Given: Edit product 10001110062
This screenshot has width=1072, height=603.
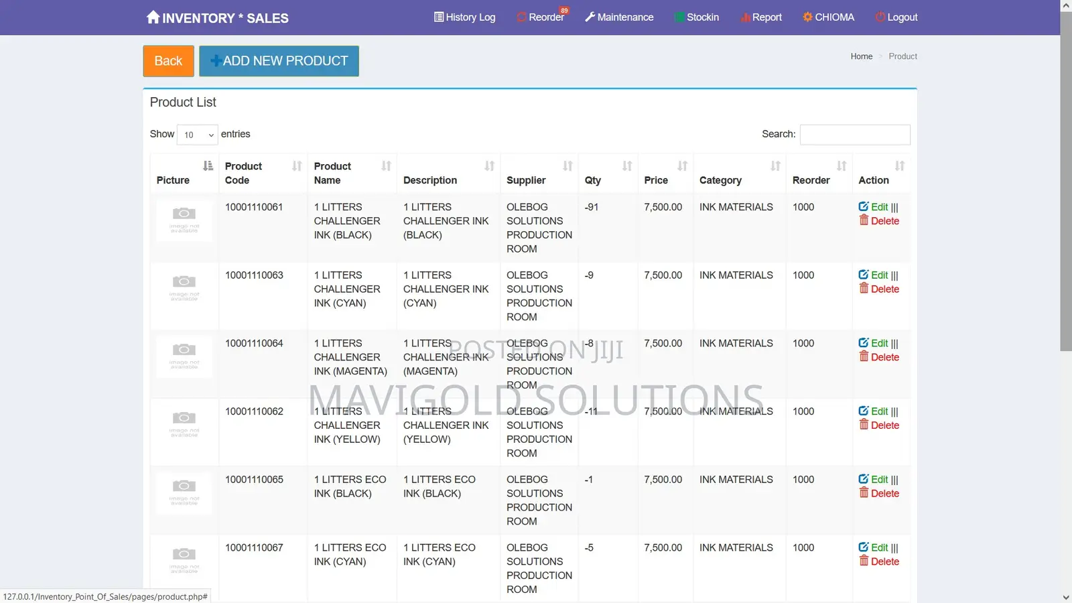Looking at the screenshot, I should (x=873, y=411).
